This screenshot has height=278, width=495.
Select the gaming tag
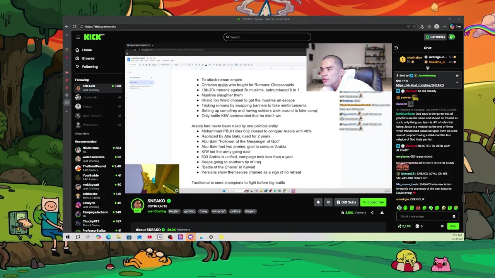189,211
